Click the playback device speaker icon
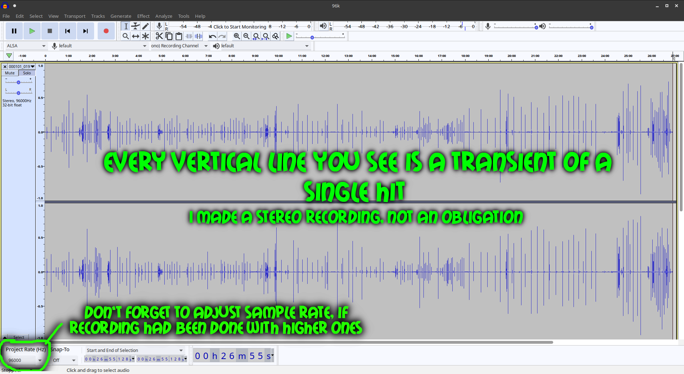 tap(216, 46)
